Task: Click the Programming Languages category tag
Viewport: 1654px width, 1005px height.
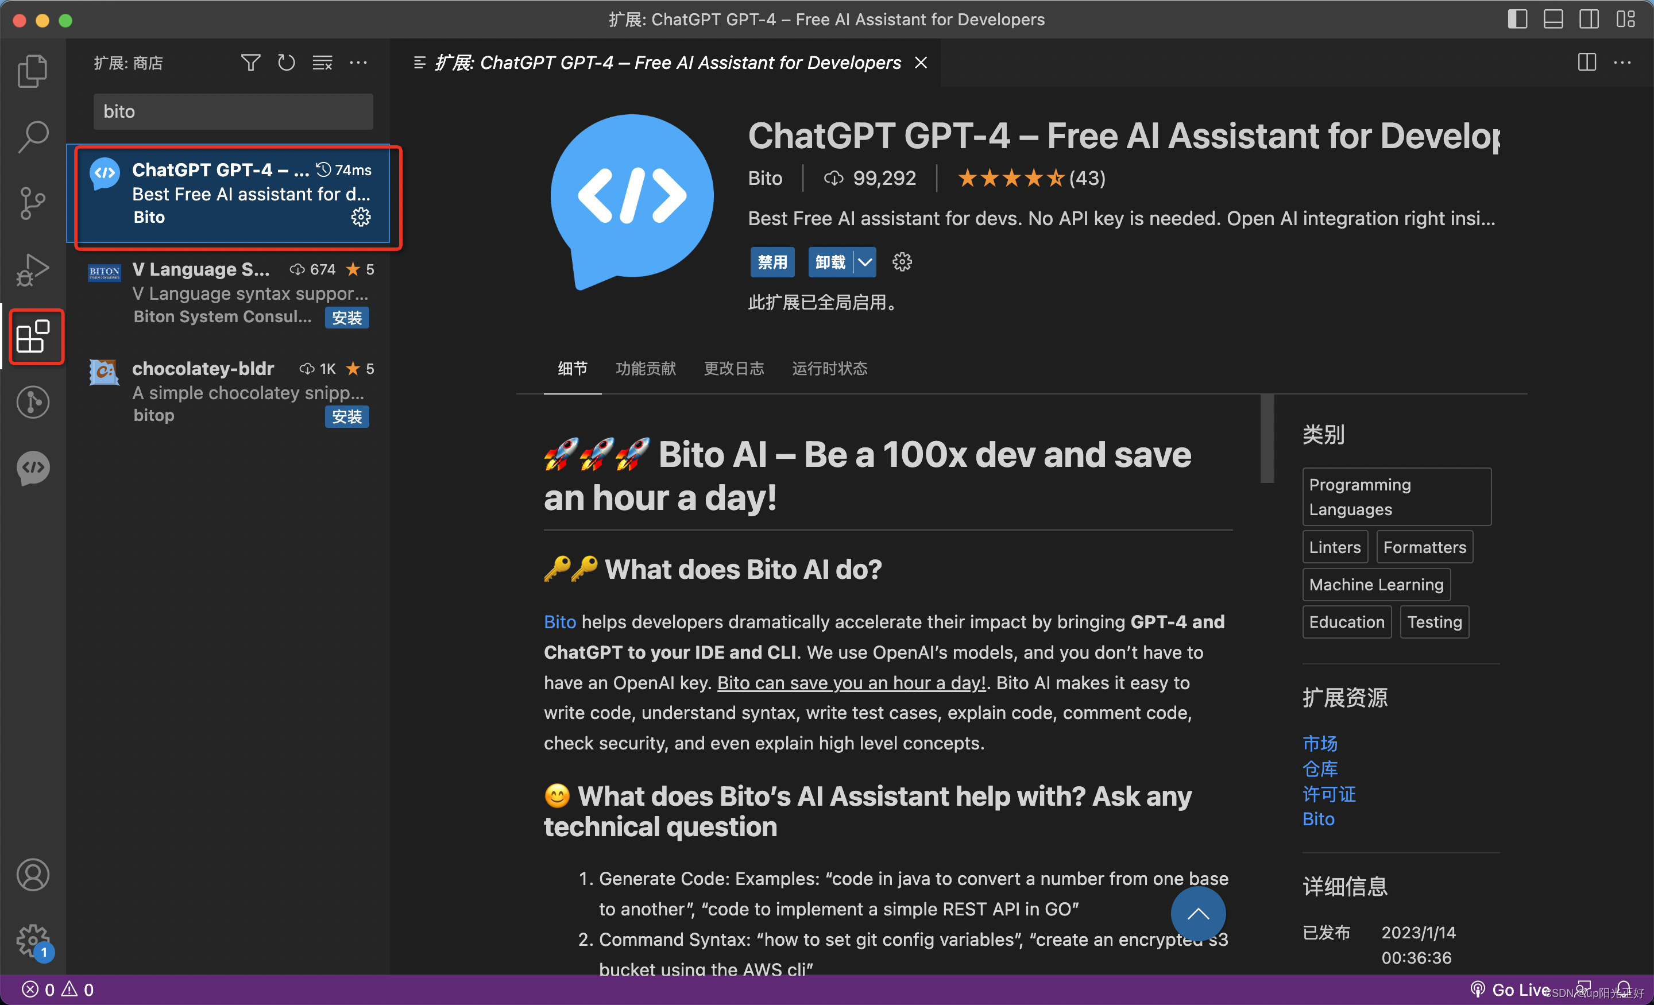Action: (1396, 497)
